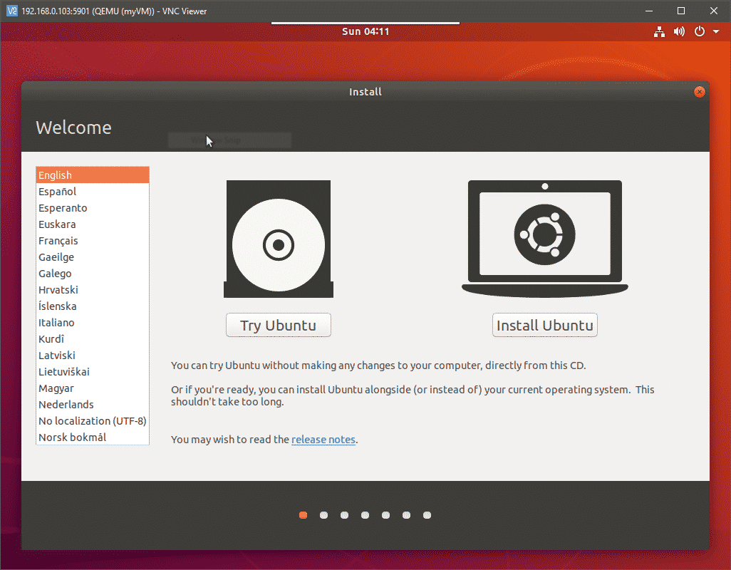The image size is (731, 570).
Task: Select Français in the language list
Action: point(93,241)
